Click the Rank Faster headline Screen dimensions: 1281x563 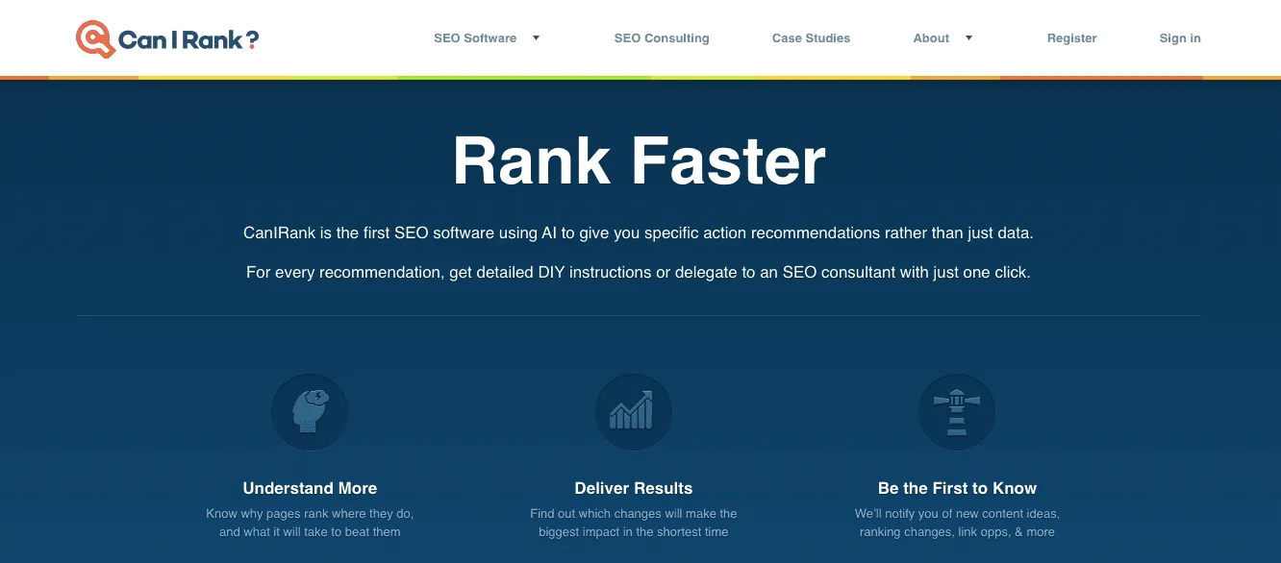click(639, 159)
